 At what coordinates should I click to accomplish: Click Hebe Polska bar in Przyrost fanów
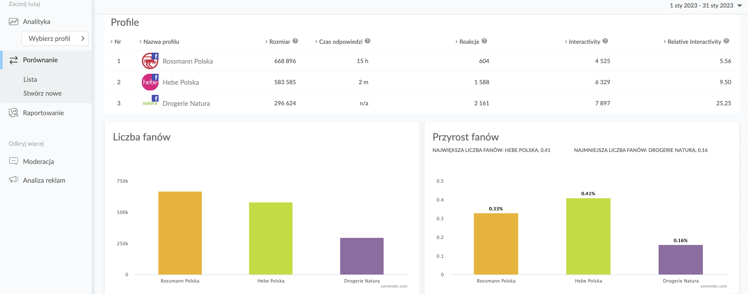tap(588, 236)
